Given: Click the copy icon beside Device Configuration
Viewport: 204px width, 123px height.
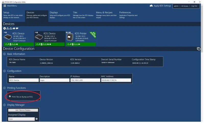Looking at the screenshot, I should click(199, 49).
